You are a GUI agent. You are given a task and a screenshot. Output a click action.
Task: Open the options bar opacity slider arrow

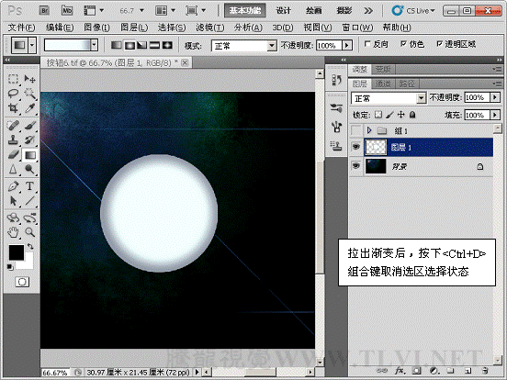347,45
